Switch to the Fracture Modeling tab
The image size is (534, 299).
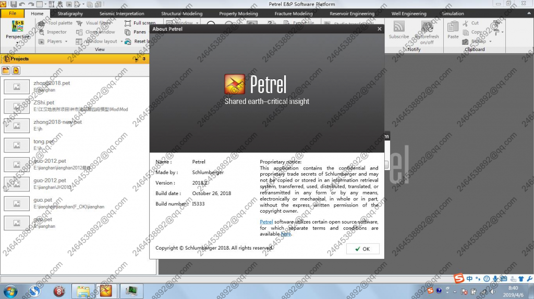294,14
